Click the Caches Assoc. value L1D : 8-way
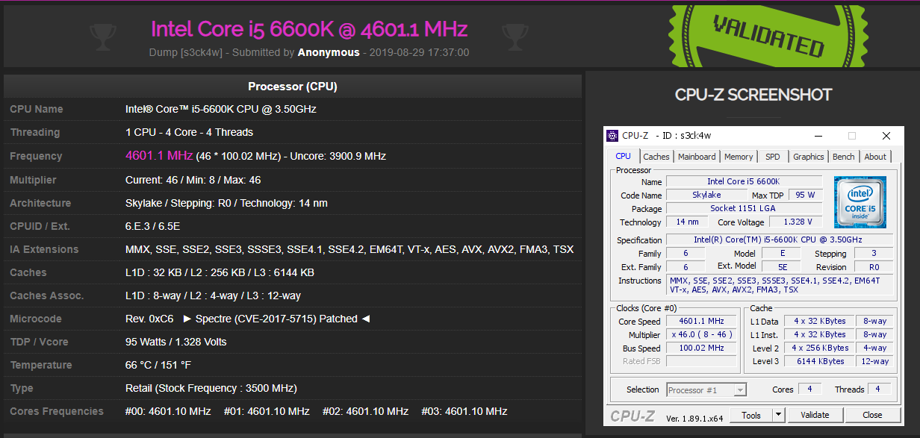 point(213,295)
